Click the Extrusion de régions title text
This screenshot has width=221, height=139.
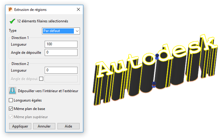[x=30, y=10]
